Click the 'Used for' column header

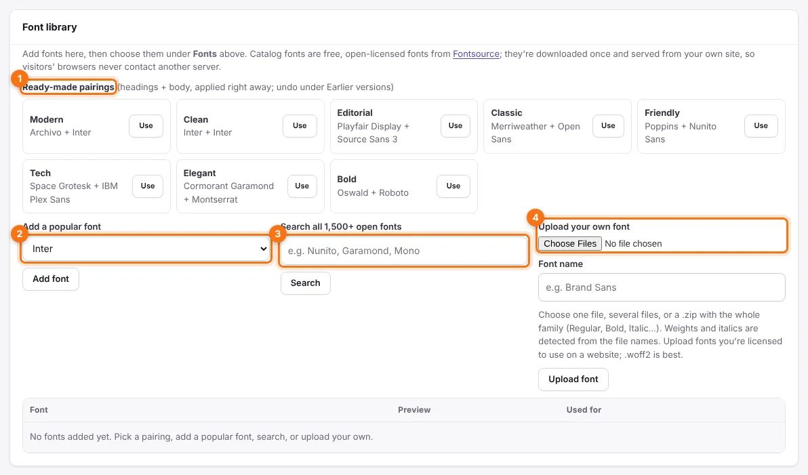(584, 410)
